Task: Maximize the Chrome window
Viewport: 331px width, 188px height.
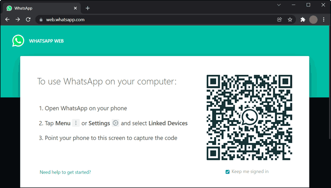Action: [308, 5]
